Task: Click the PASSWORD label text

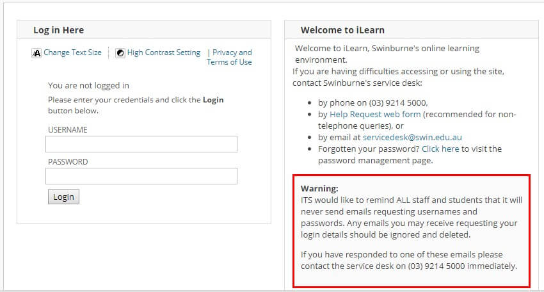Action: (x=68, y=162)
